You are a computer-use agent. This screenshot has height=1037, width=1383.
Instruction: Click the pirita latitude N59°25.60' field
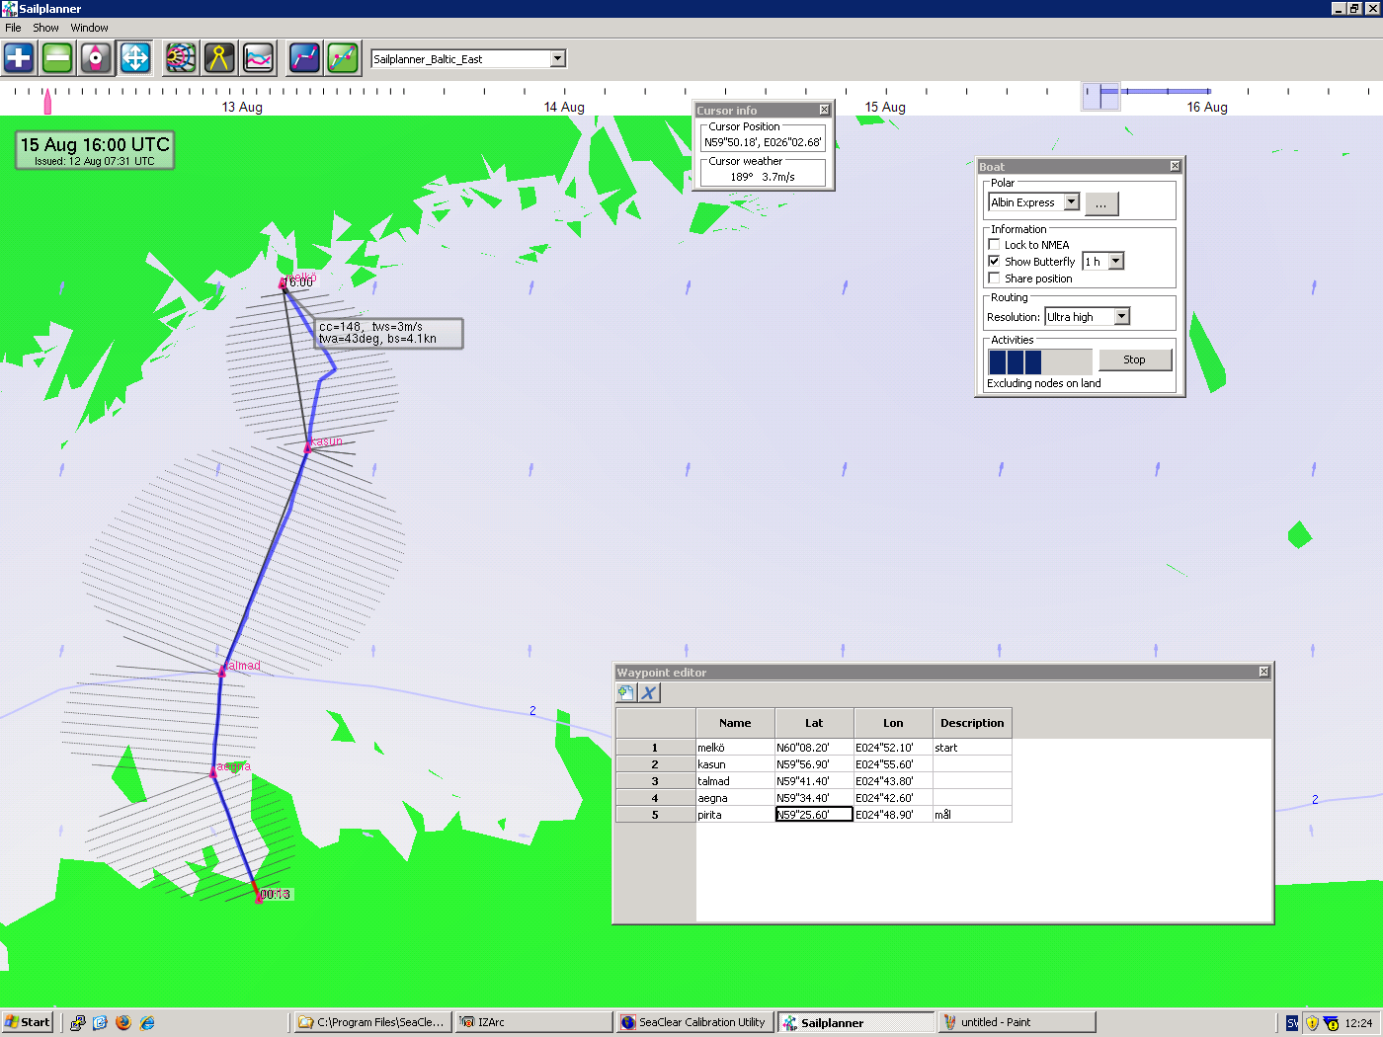click(x=814, y=815)
